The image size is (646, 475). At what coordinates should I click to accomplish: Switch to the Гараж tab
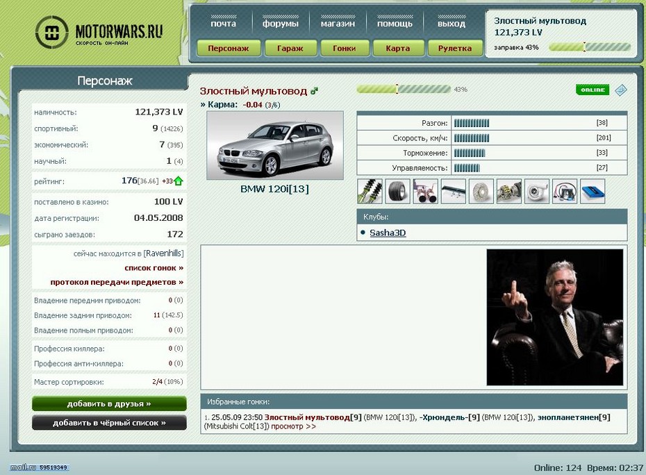tap(290, 48)
